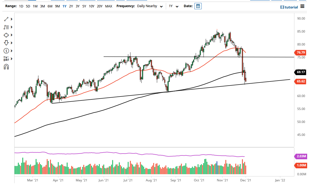
Task: Click the 65.62 price axis label
Action: (301, 82)
